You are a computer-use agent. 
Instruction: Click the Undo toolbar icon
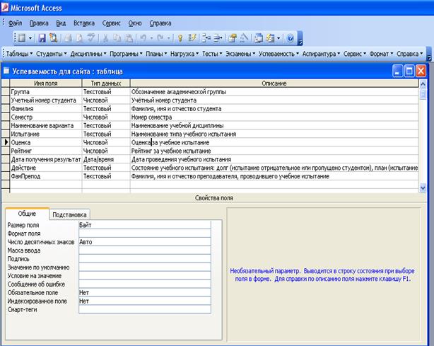[144, 38]
